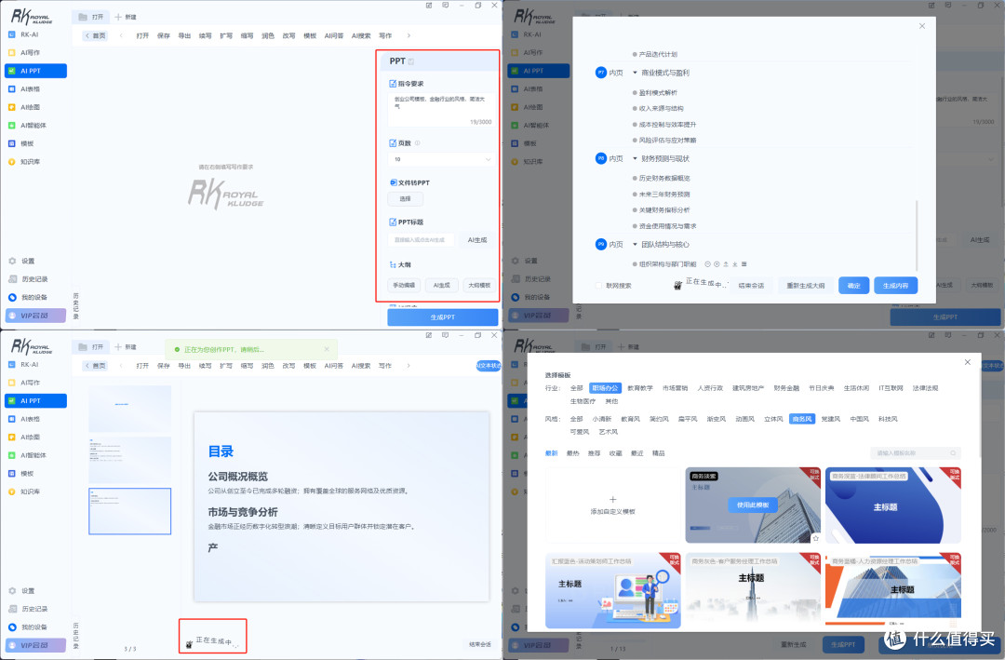The image size is (1005, 660).
Task: Click the outline dialog vertical scrollbar
Action: tap(917, 235)
